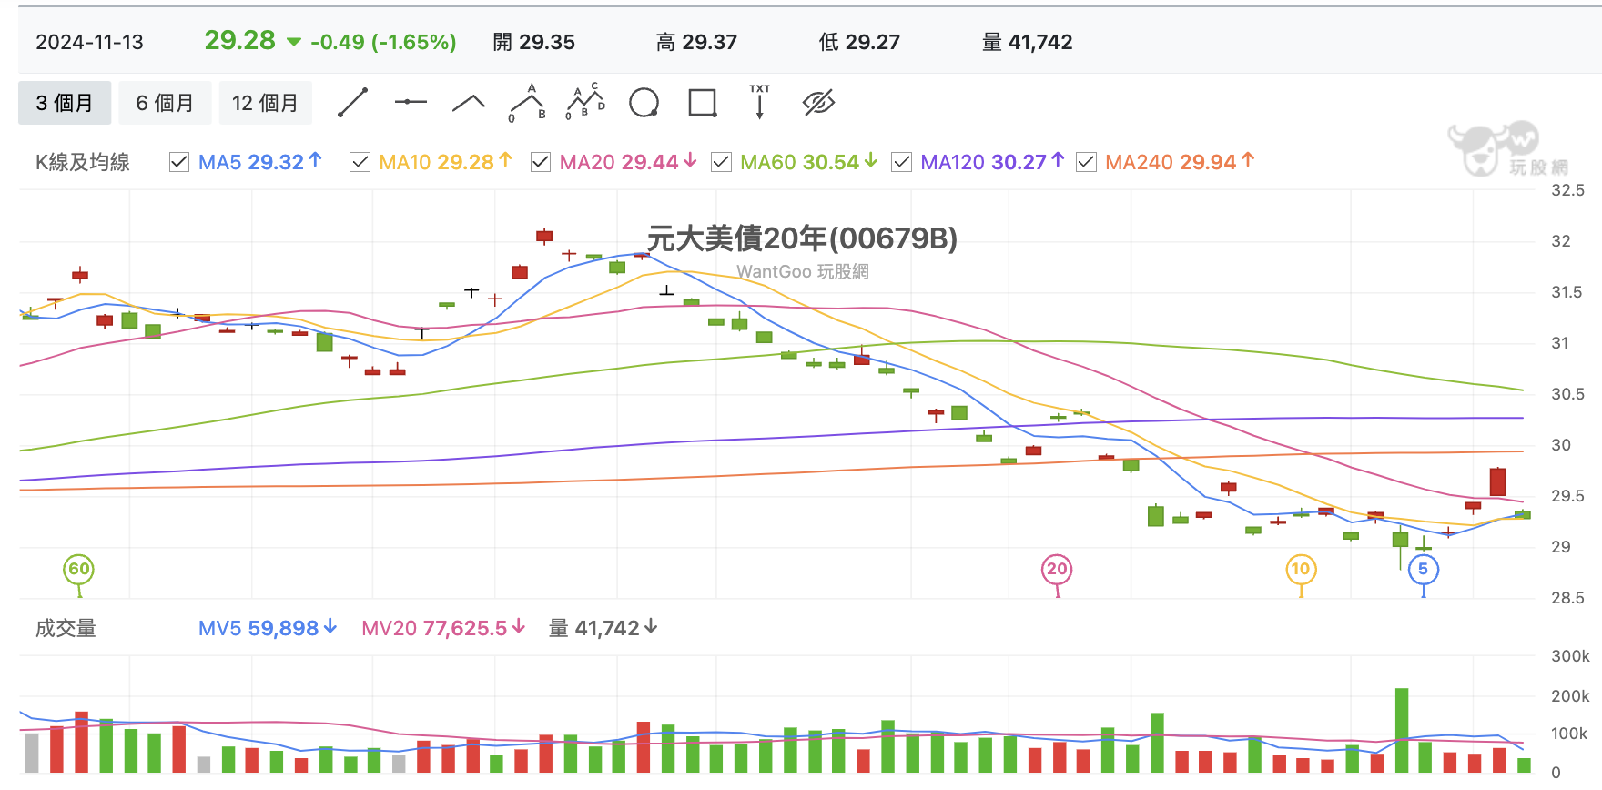Image resolution: width=1602 pixels, height=790 pixels.
Task: Select the A-B-C-D pattern drawing tool
Action: 585,102
